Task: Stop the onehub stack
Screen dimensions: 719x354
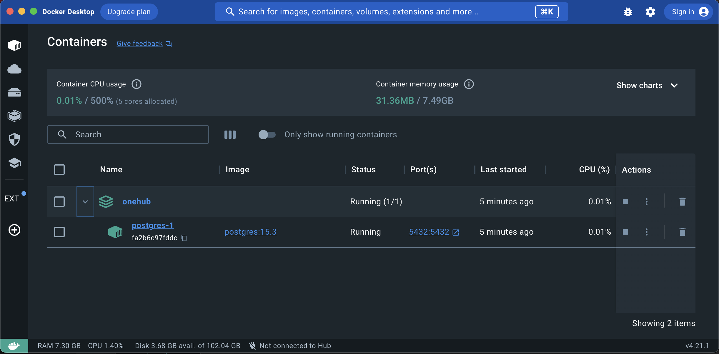Action: pos(625,202)
